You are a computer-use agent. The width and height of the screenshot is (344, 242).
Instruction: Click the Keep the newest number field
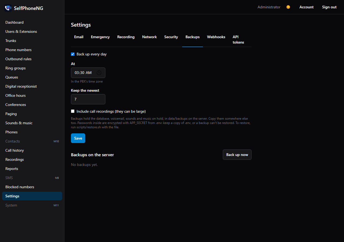(x=88, y=99)
